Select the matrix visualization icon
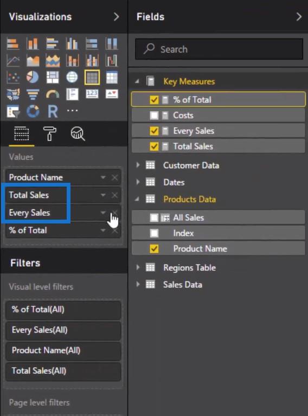This screenshot has height=416, width=308. click(112, 77)
